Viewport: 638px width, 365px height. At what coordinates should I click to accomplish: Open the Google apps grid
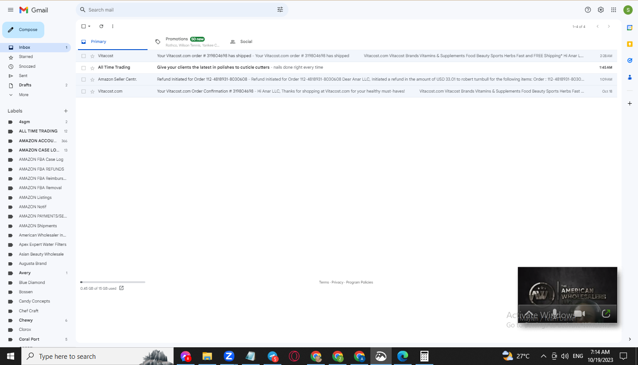[614, 10]
